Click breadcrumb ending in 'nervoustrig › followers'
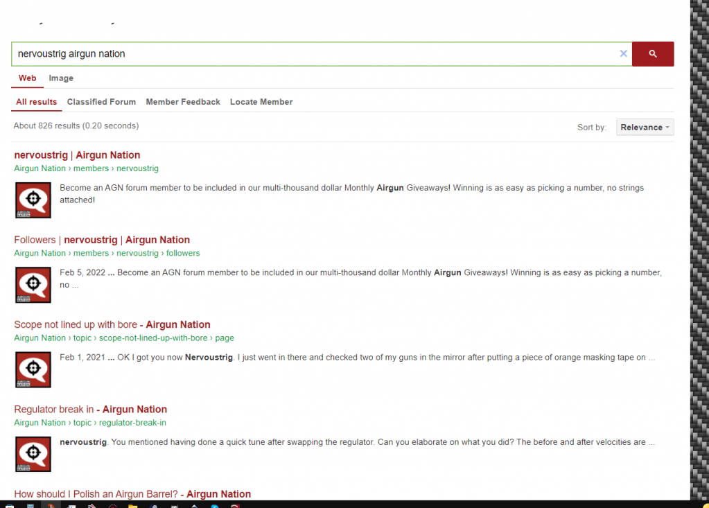The image size is (709, 508). point(107,253)
